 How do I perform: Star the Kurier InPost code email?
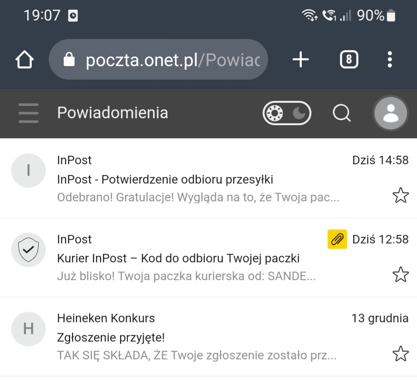click(400, 274)
